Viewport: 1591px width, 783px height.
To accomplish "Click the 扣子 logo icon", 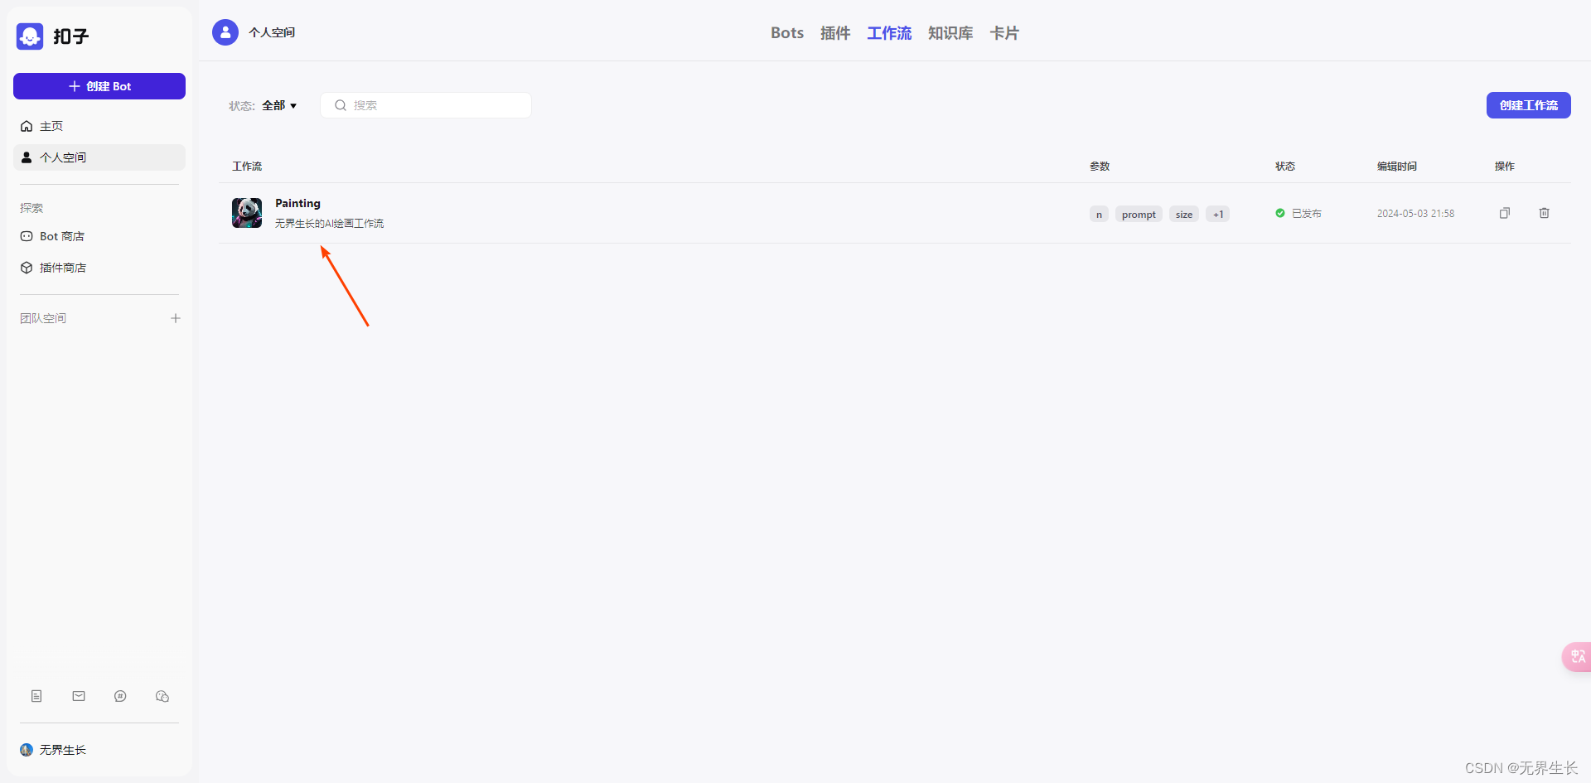I will pos(30,36).
